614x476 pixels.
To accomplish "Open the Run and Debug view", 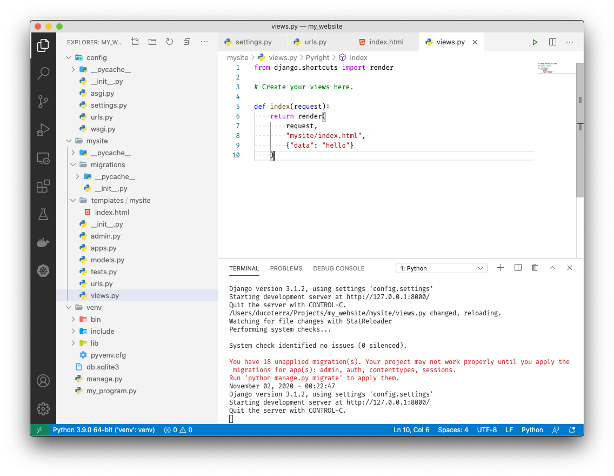I will (43, 130).
